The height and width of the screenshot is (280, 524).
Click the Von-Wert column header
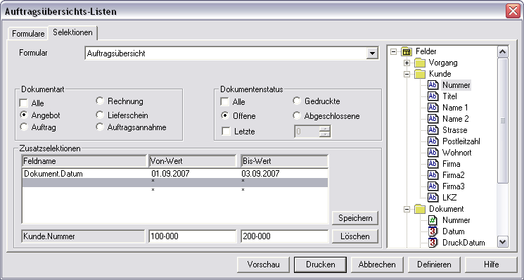point(193,161)
